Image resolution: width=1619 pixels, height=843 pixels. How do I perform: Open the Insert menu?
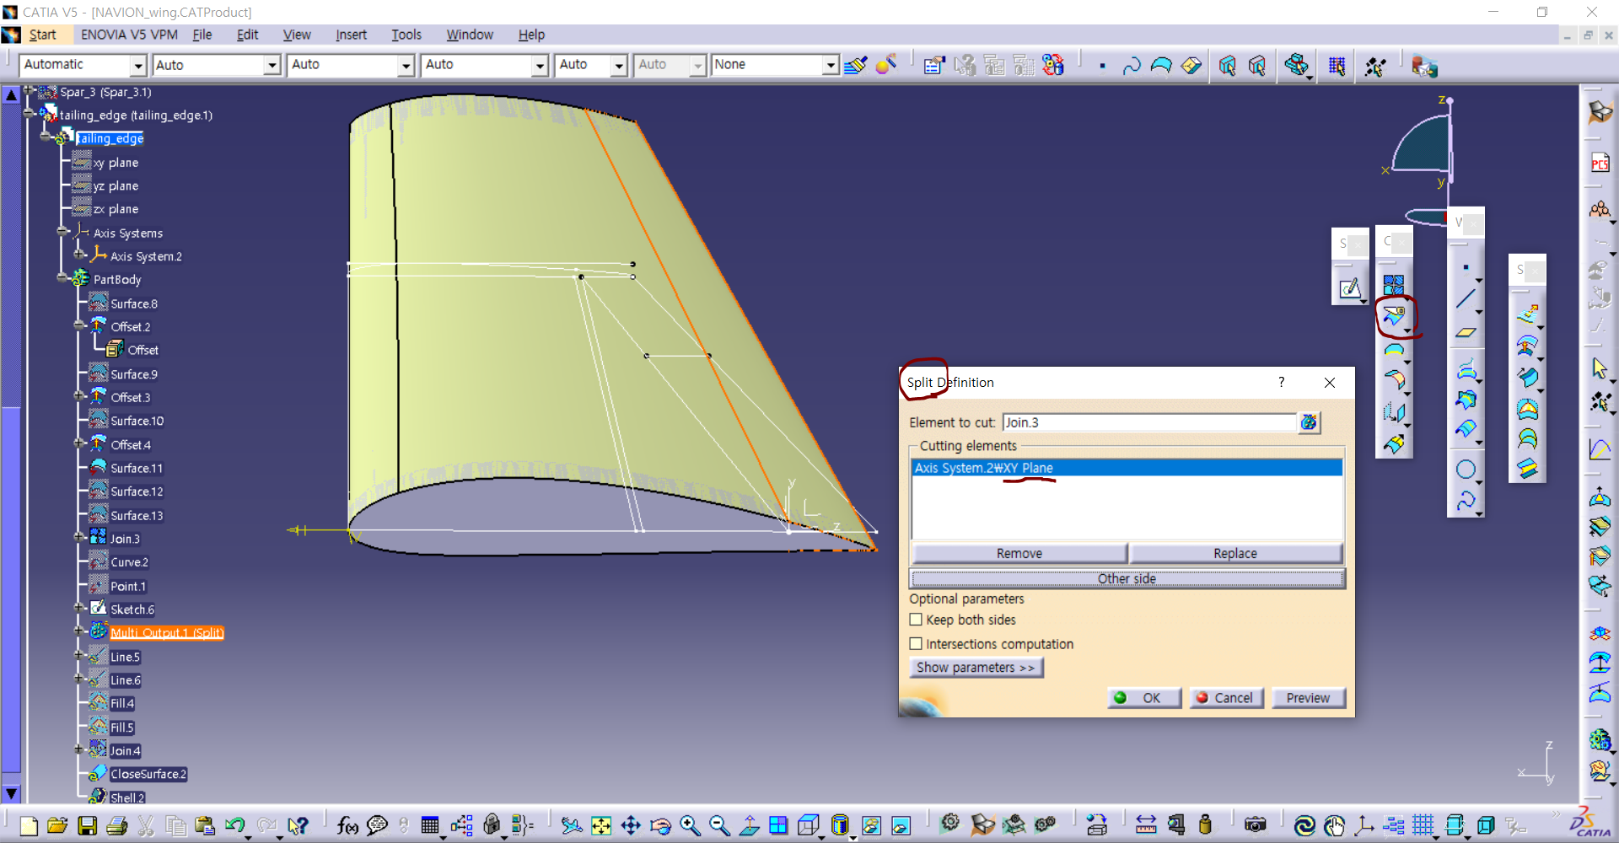point(351,35)
